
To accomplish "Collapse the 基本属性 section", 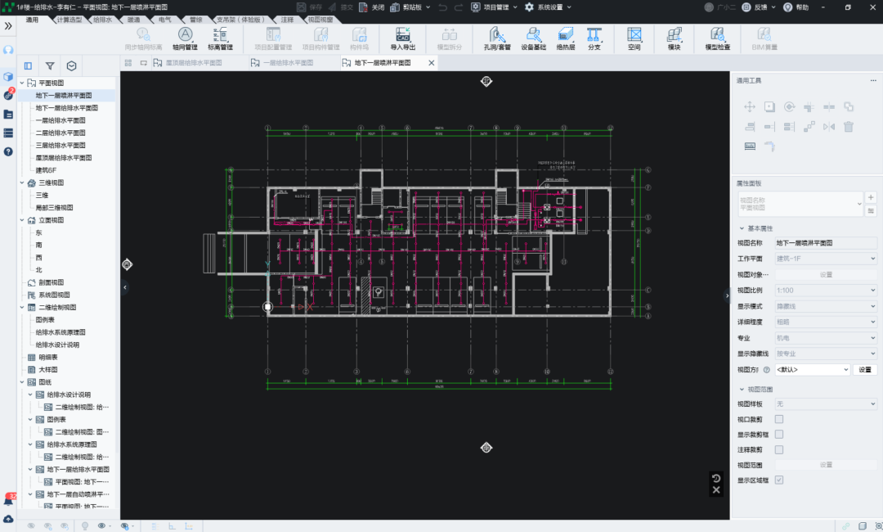I will click(x=742, y=228).
